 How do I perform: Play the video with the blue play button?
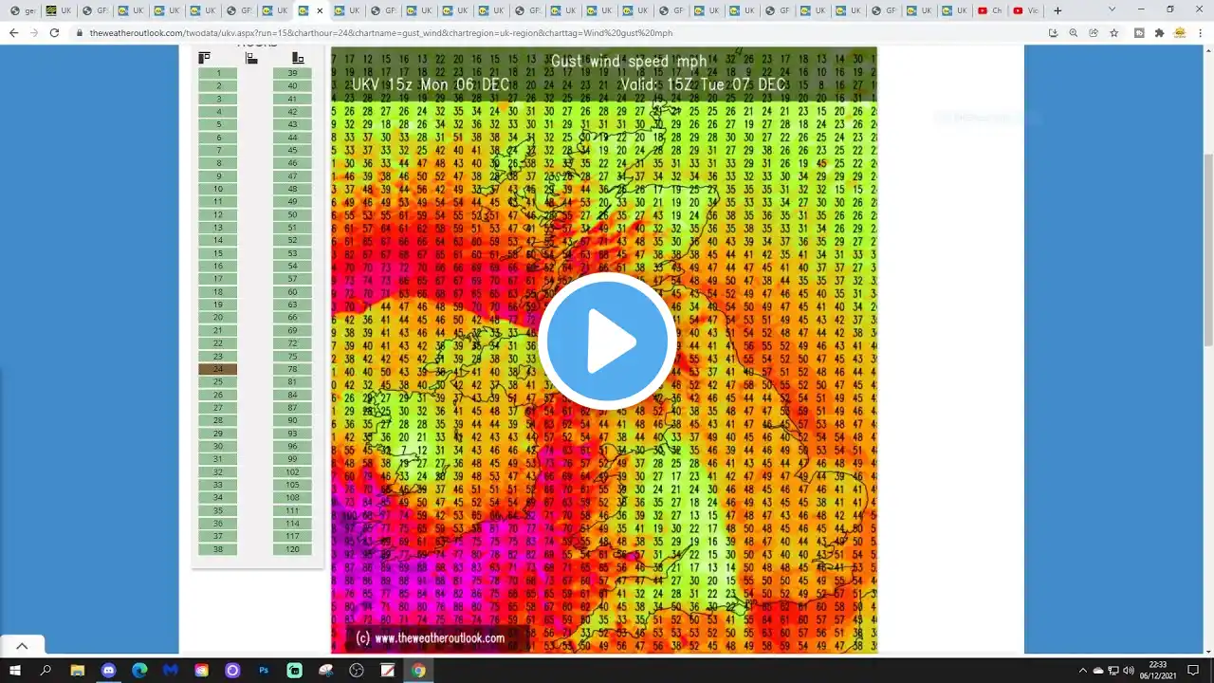click(x=607, y=341)
